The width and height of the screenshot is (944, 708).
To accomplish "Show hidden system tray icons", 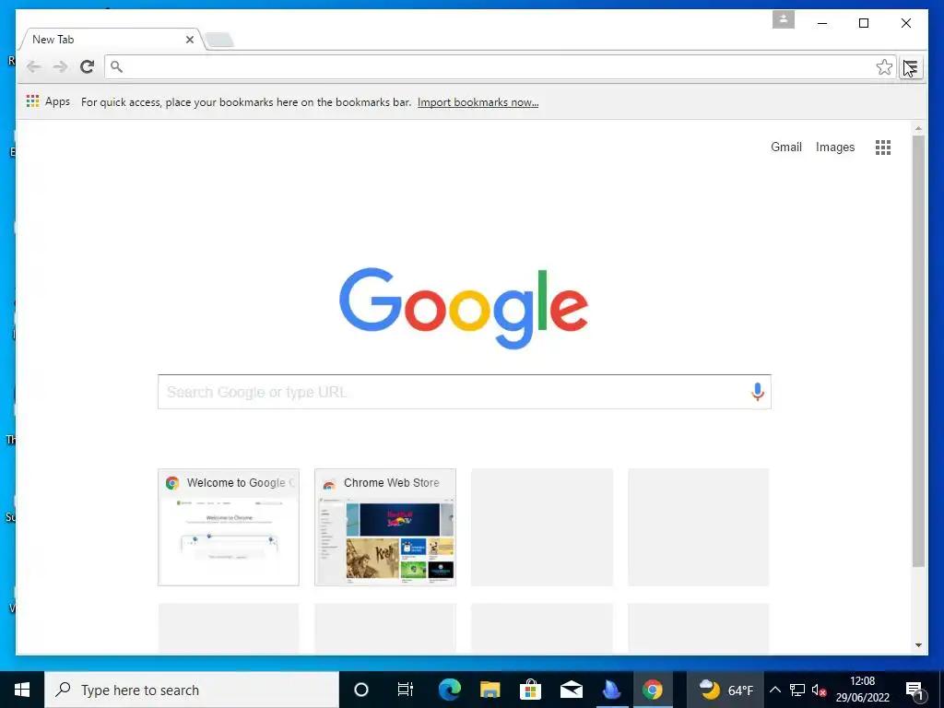I will coord(775,690).
